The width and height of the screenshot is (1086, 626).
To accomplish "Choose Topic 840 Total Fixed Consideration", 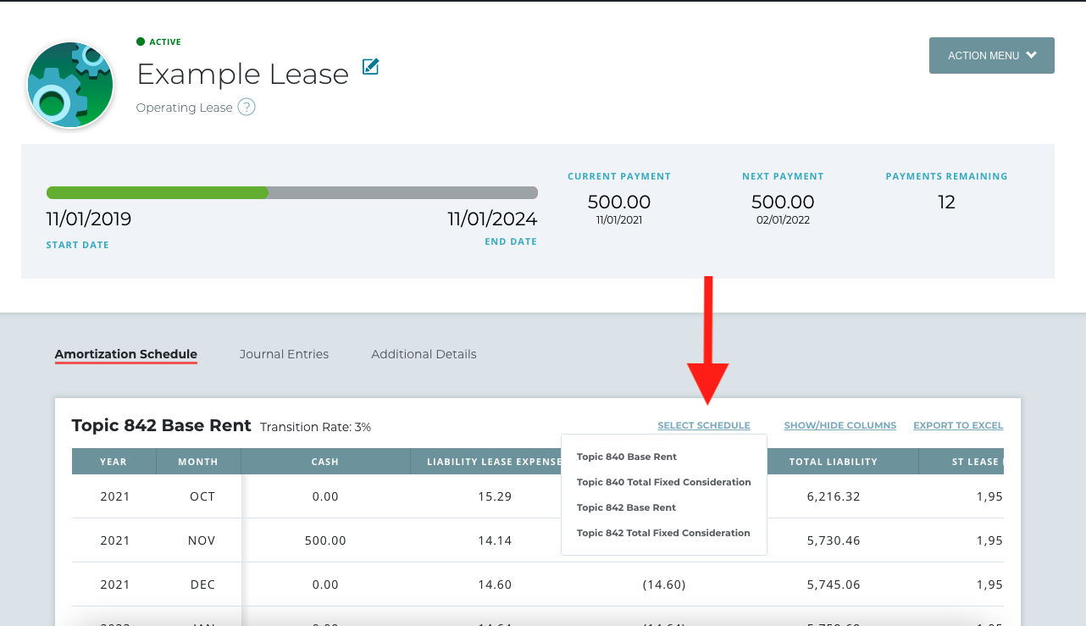I will (x=663, y=482).
